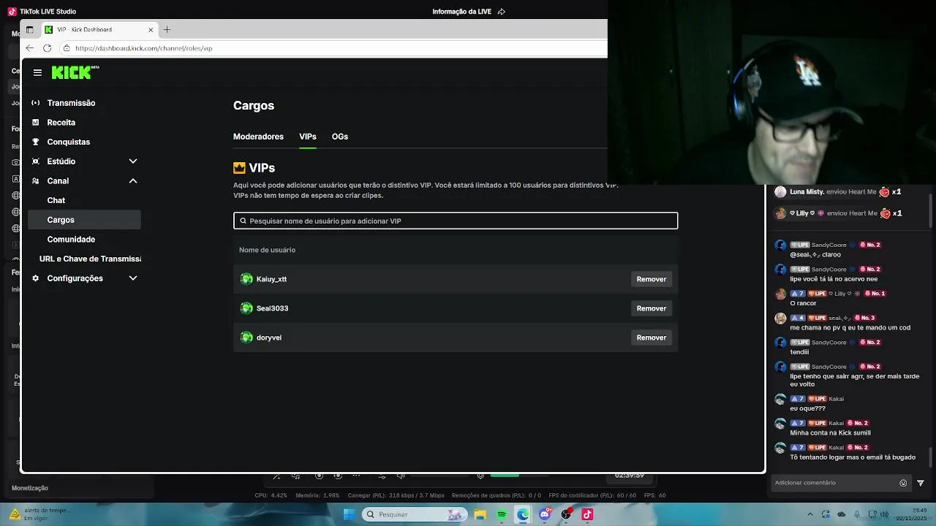
Task: Remove doryvei from VIPs
Action: [651, 338]
